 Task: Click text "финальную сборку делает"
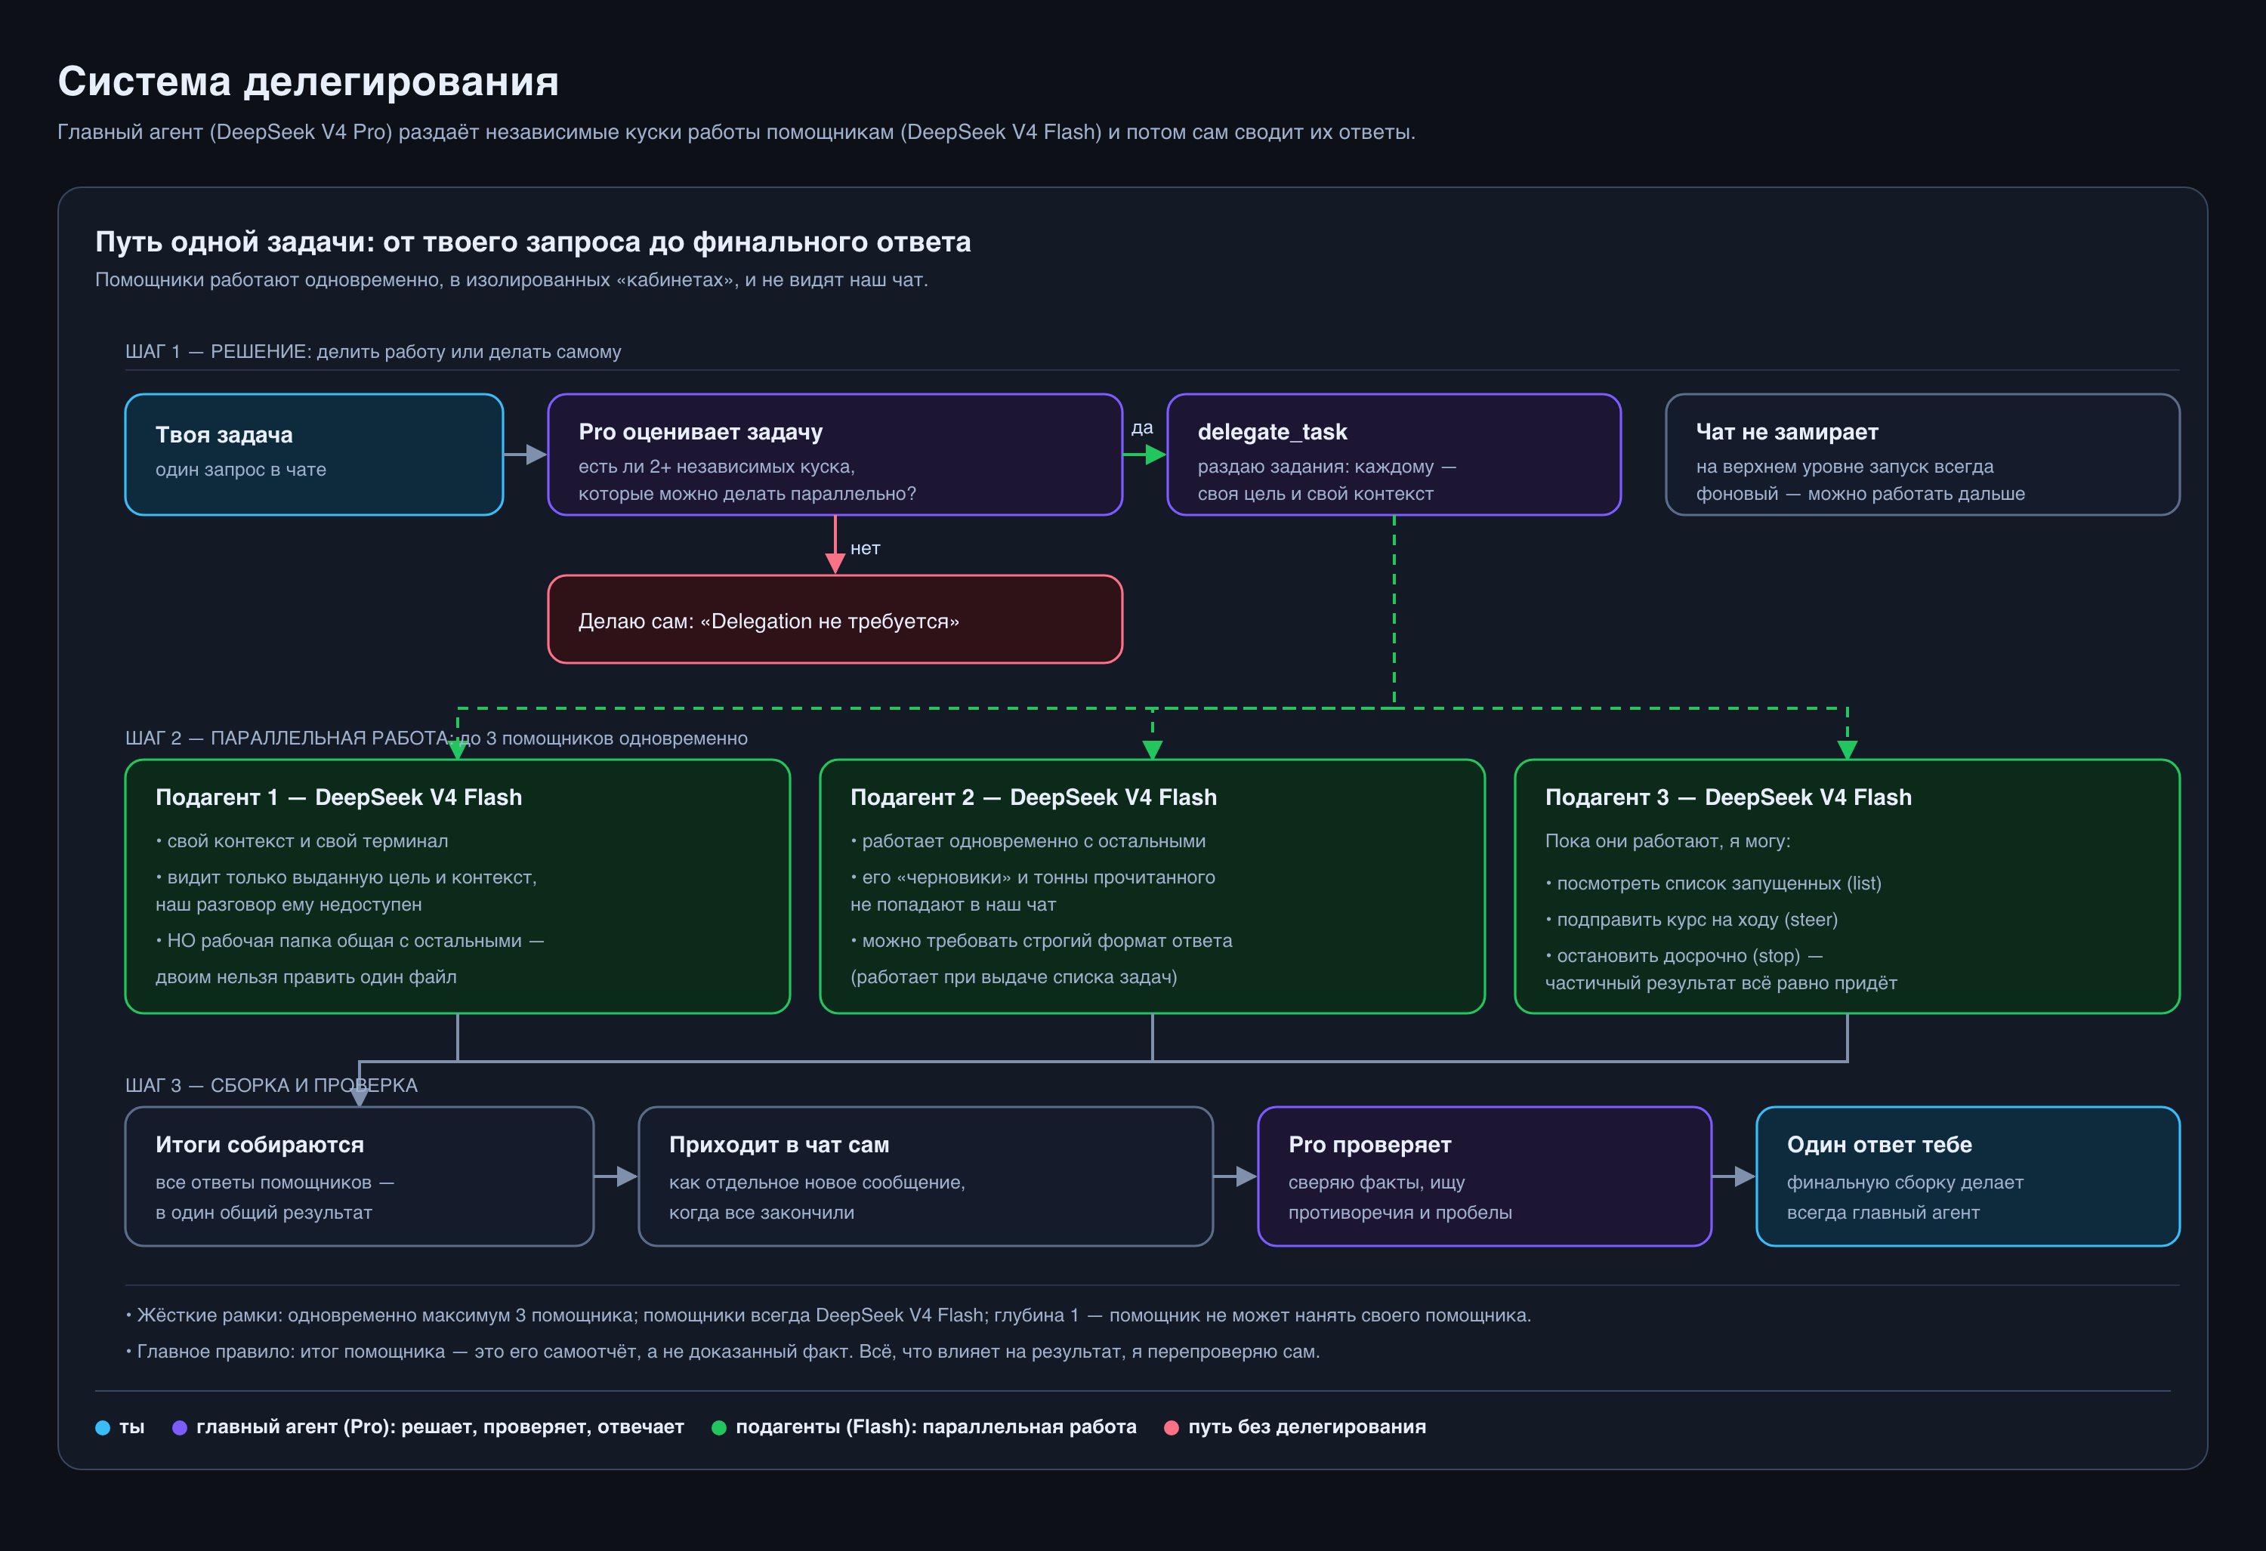[1904, 1183]
